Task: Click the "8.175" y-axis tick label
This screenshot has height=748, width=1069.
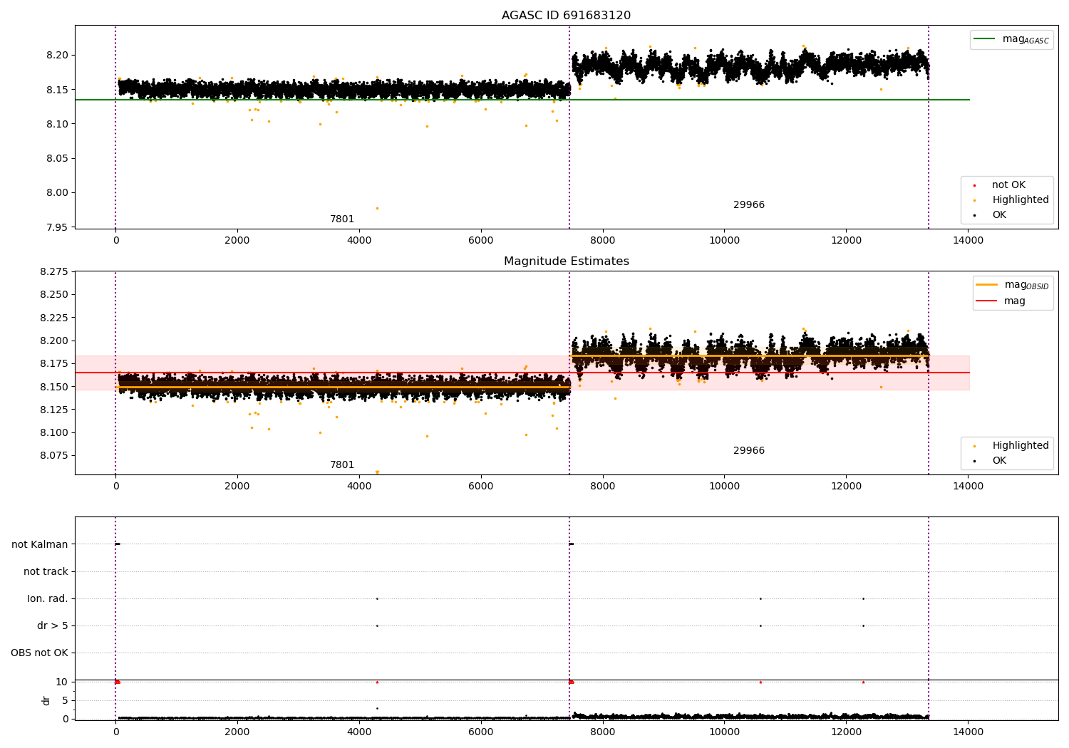Action: [x=54, y=364]
